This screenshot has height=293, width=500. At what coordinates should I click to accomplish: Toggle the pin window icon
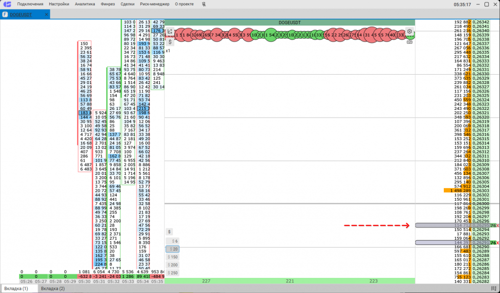(204, 4)
